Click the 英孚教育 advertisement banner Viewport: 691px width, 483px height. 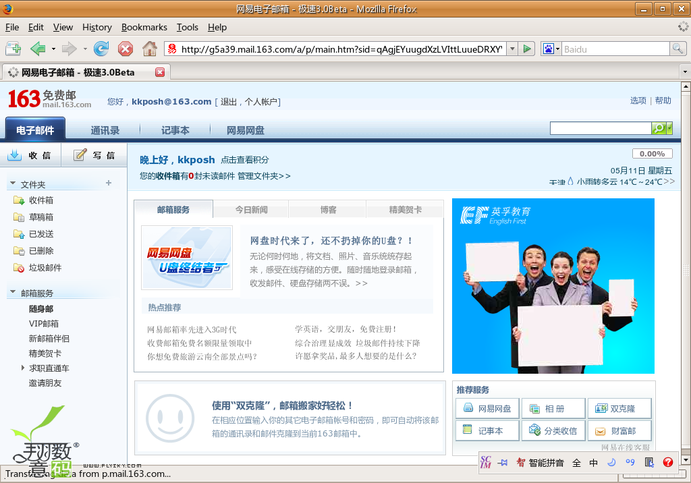point(553,286)
